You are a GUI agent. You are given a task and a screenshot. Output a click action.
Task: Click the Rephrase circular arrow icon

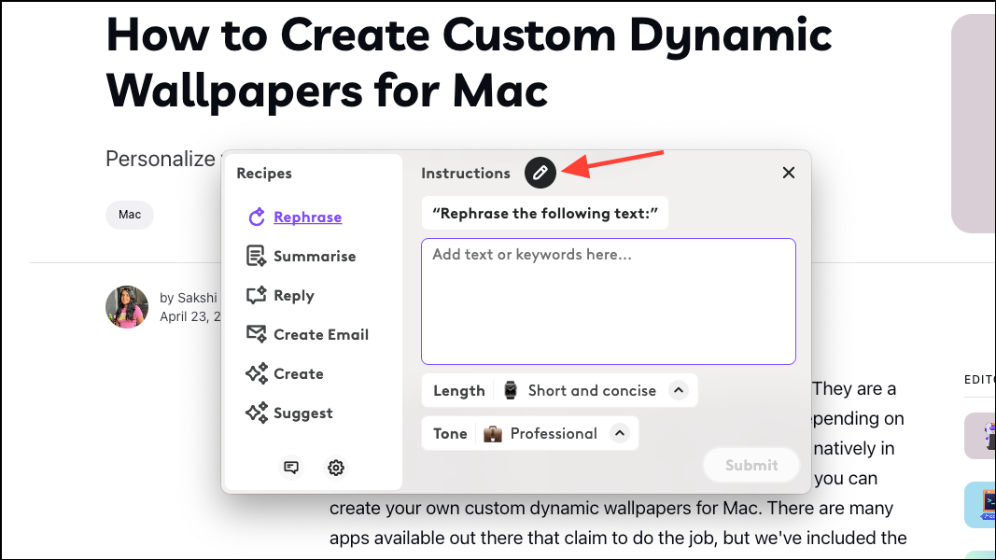tap(257, 217)
